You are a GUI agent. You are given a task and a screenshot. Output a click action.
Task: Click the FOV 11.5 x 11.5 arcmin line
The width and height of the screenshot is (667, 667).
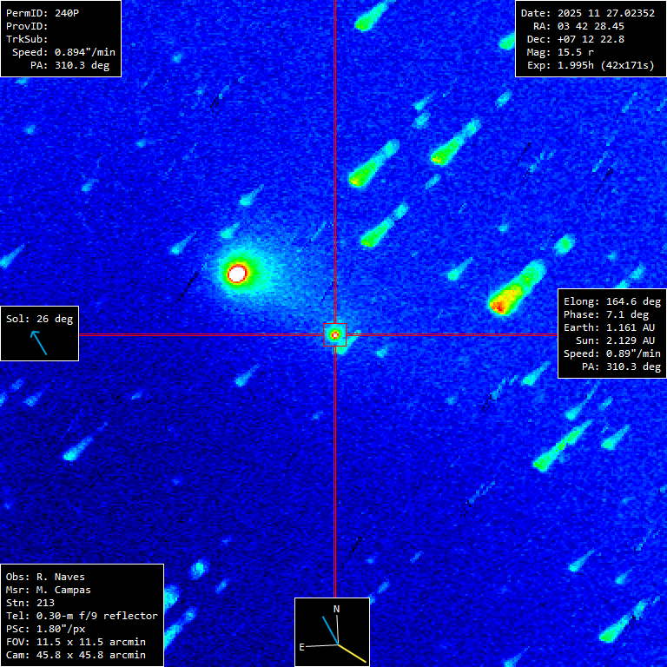click(x=76, y=642)
